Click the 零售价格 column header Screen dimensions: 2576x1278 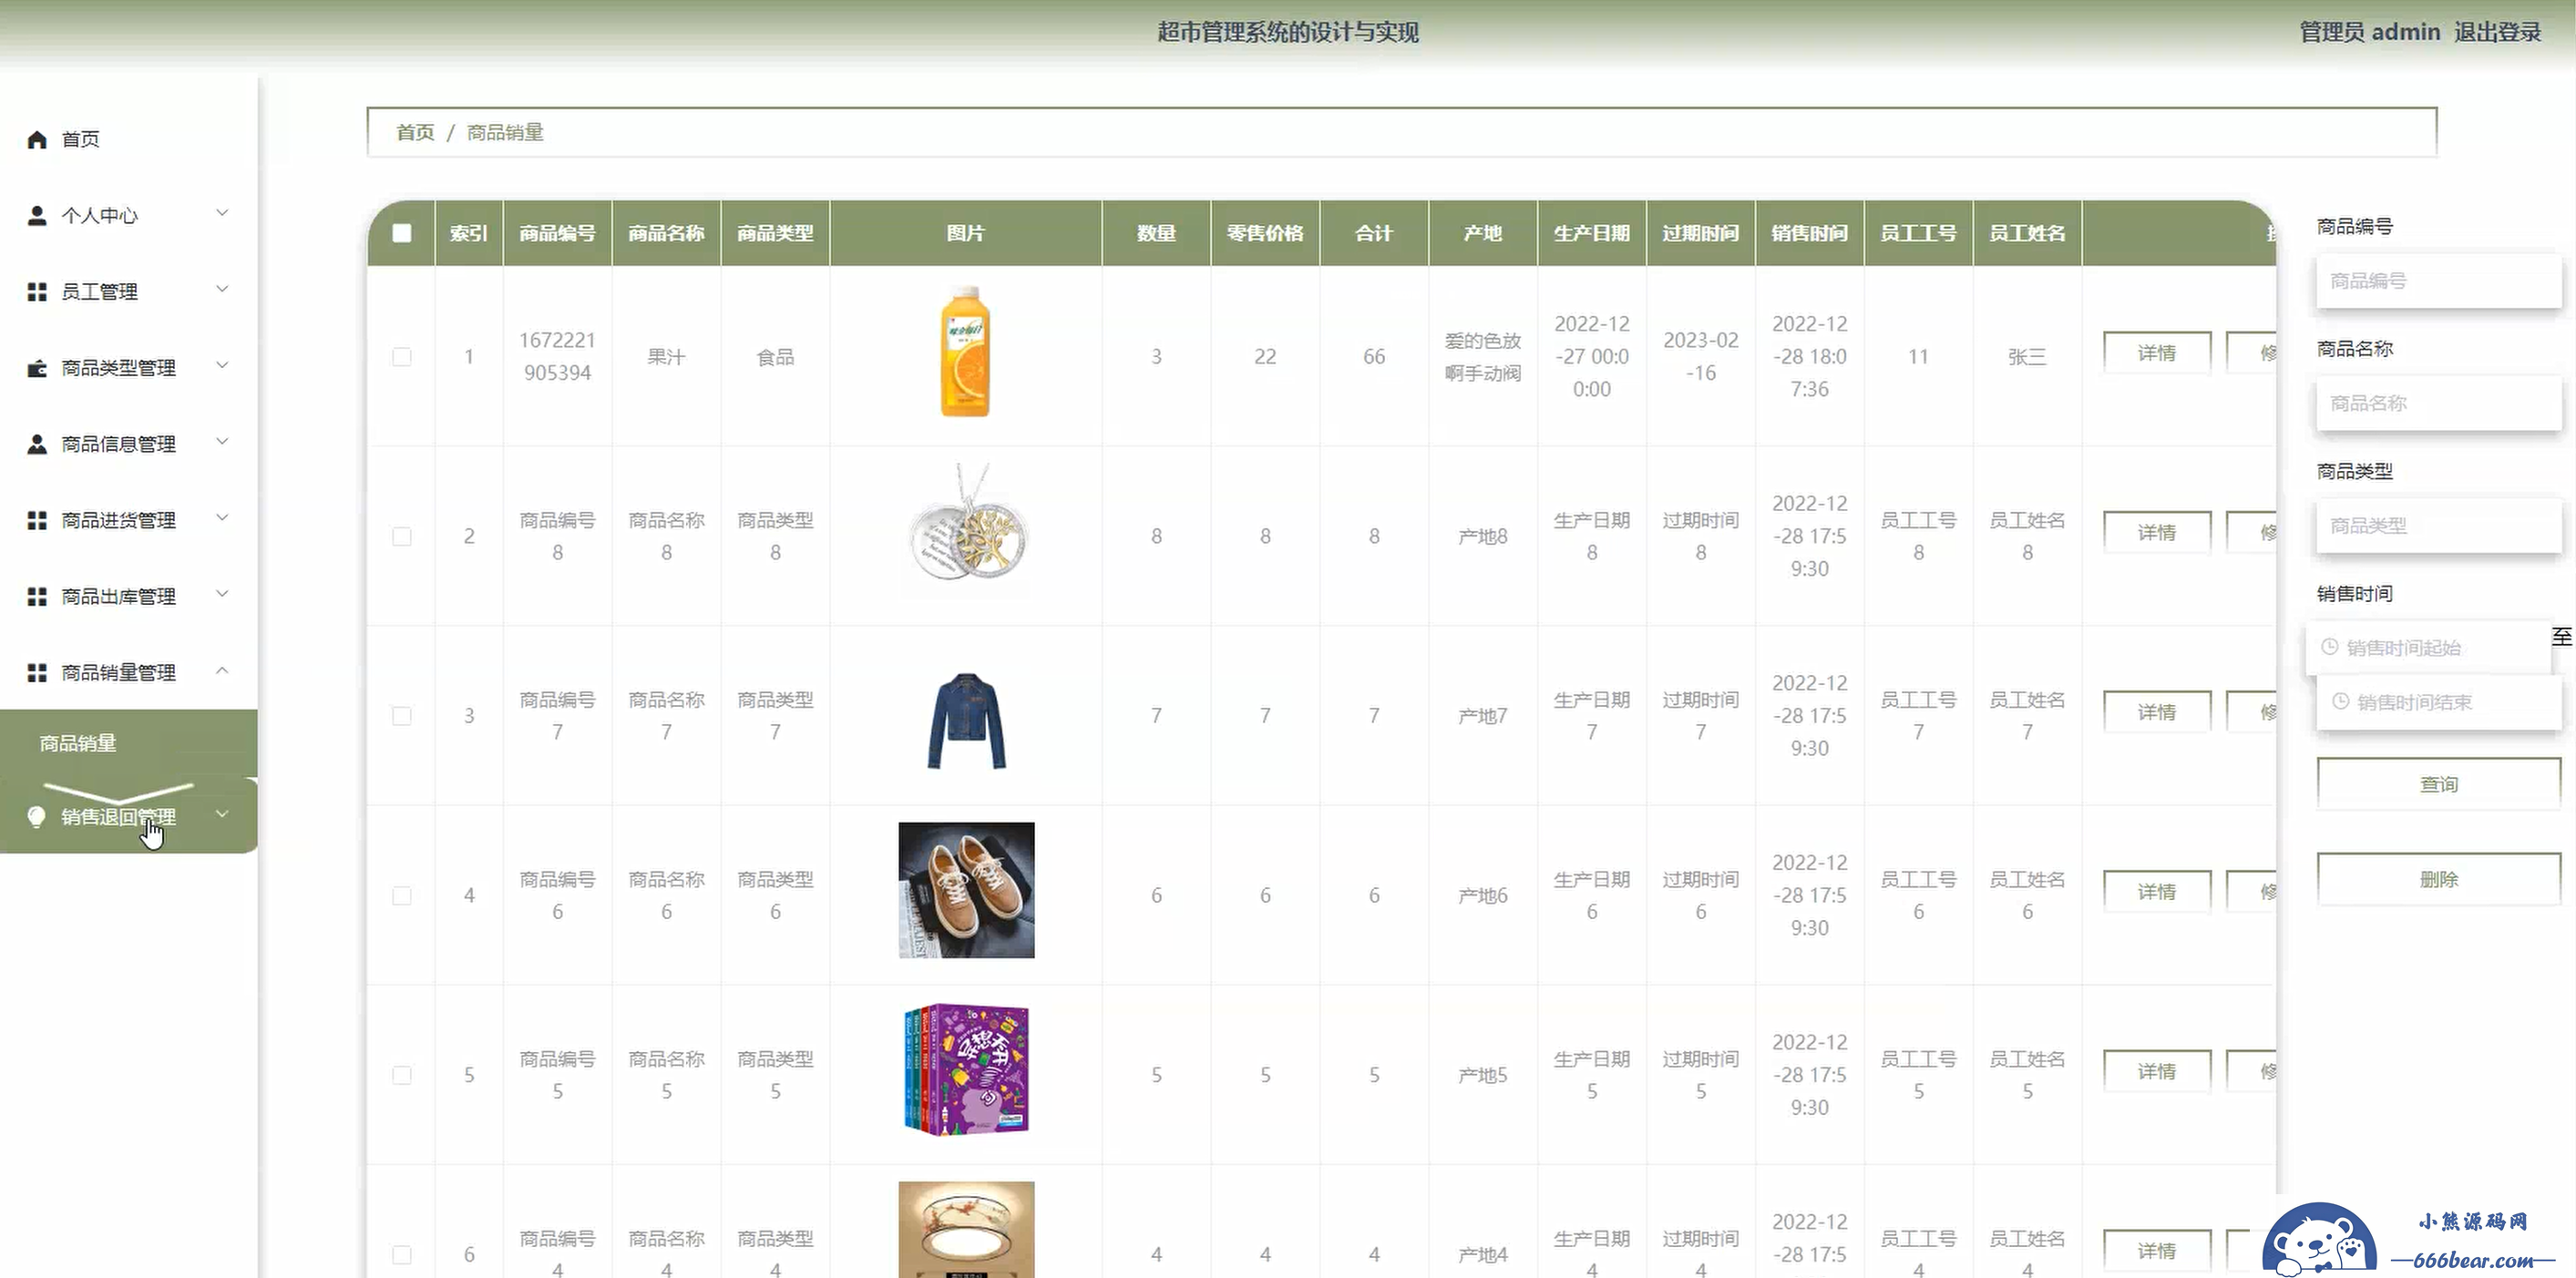(x=1265, y=233)
